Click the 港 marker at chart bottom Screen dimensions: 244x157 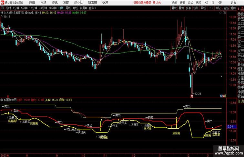(x=192, y=96)
